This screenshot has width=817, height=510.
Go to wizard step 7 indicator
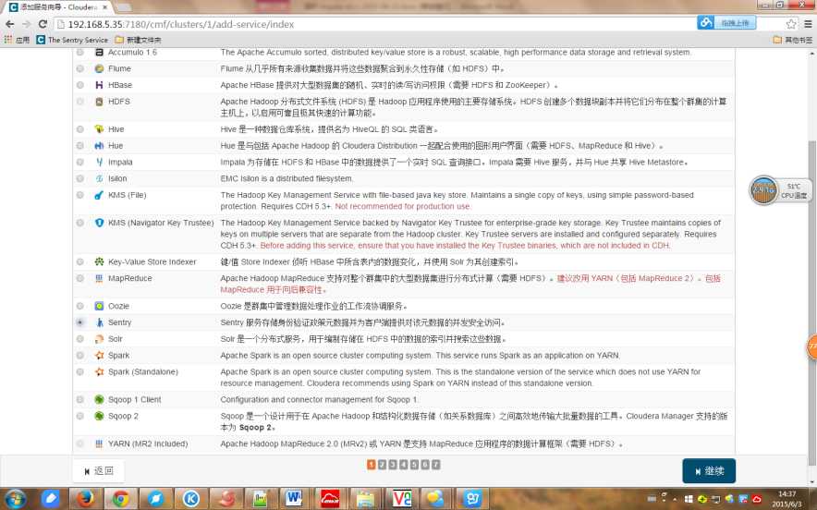pos(435,464)
